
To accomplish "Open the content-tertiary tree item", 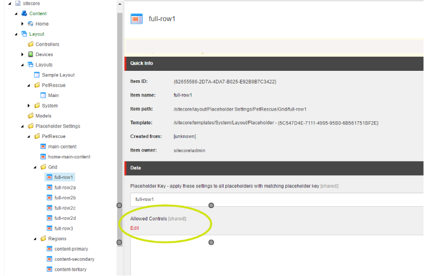I will [70, 269].
